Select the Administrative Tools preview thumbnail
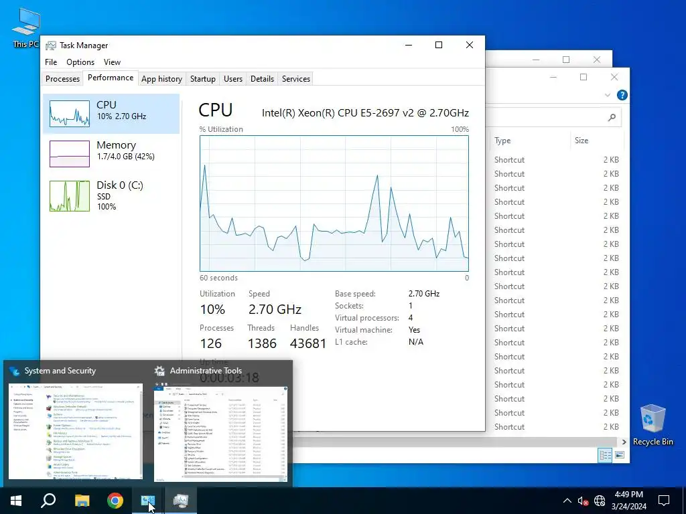The width and height of the screenshot is (686, 514). tap(221, 434)
